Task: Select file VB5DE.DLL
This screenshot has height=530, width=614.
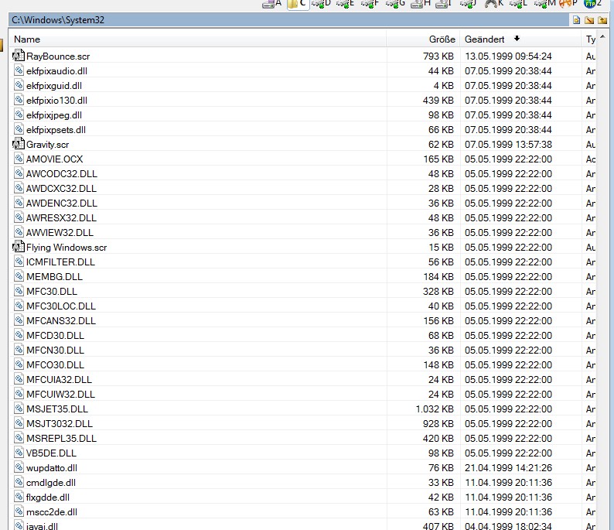Action: coord(51,453)
